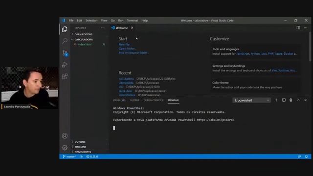This screenshot has width=313, height=176.
Task: Open the Explorer view in activity bar
Action: [65, 29]
